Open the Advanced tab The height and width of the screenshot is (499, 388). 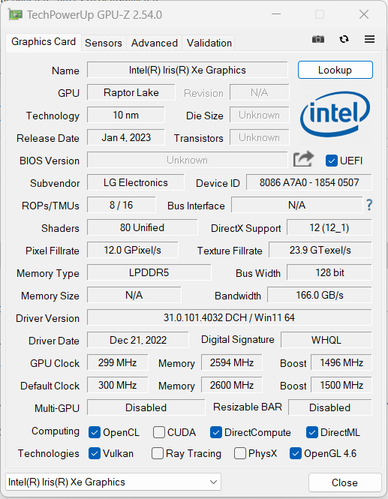point(155,43)
